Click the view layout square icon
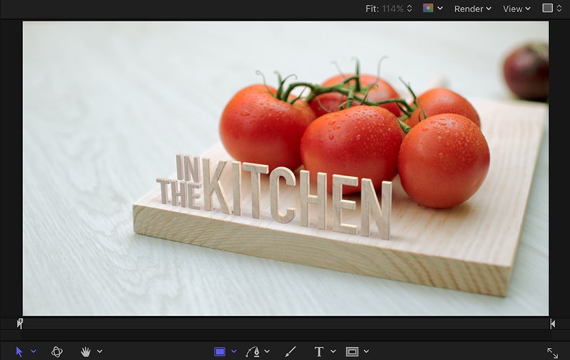This screenshot has height=360, width=570. click(547, 8)
